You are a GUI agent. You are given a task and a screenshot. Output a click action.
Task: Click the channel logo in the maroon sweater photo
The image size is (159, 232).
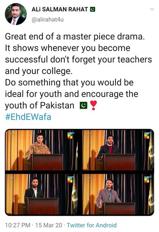147,135
